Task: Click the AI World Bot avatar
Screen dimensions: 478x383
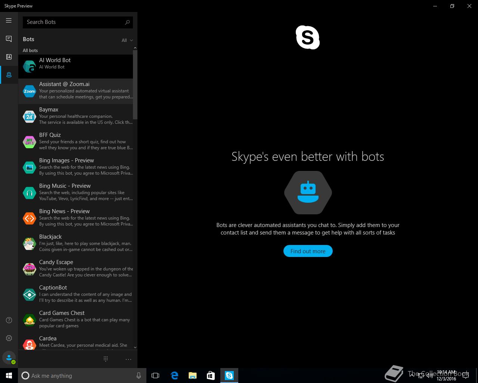Action: tap(30, 67)
